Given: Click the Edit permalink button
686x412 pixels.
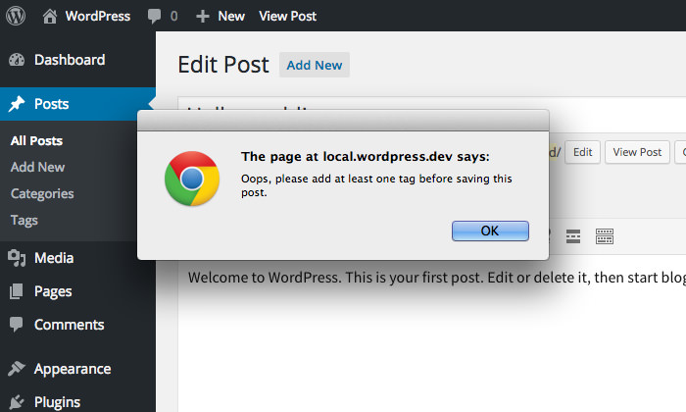Looking at the screenshot, I should tap(582, 152).
